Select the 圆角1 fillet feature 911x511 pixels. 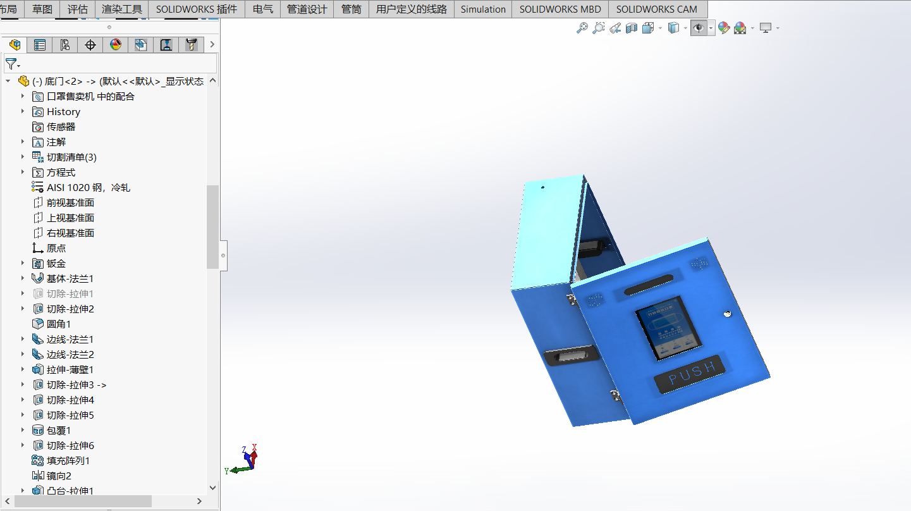(x=59, y=324)
